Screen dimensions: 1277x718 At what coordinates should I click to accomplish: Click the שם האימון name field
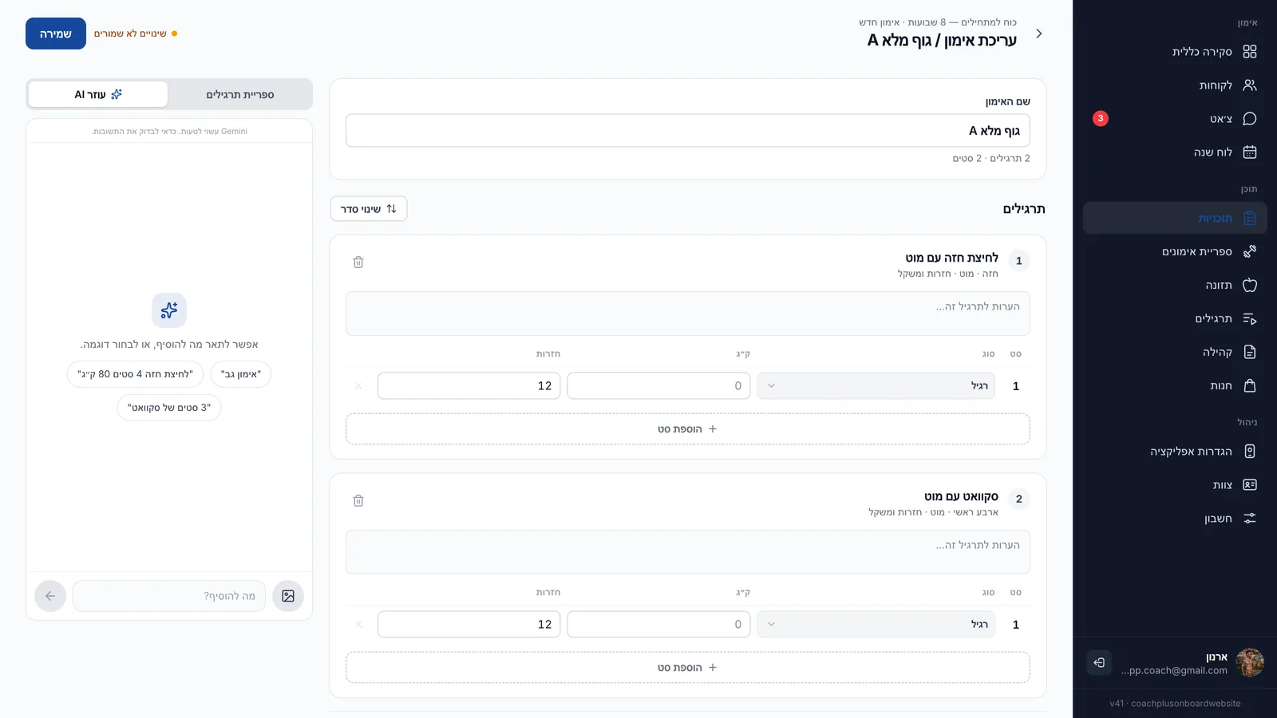pyautogui.click(x=688, y=130)
